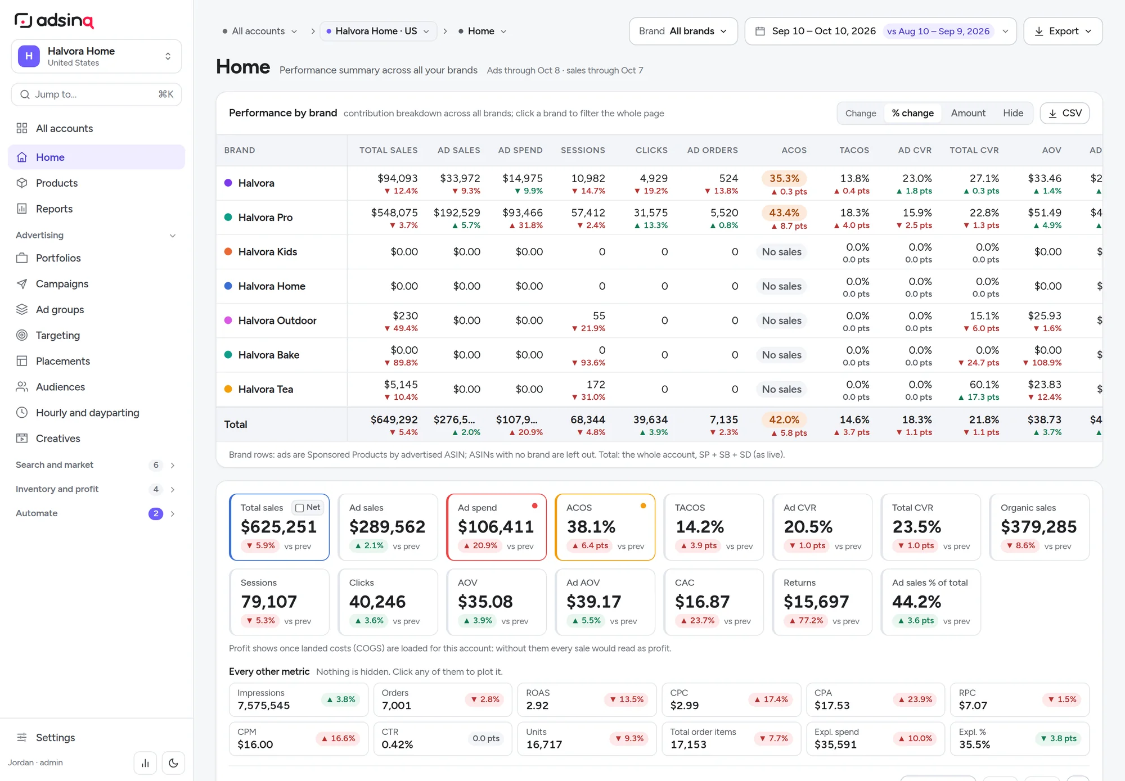Click the Halvora Outdoor pink color dot
The image size is (1125, 781).
pyautogui.click(x=228, y=320)
